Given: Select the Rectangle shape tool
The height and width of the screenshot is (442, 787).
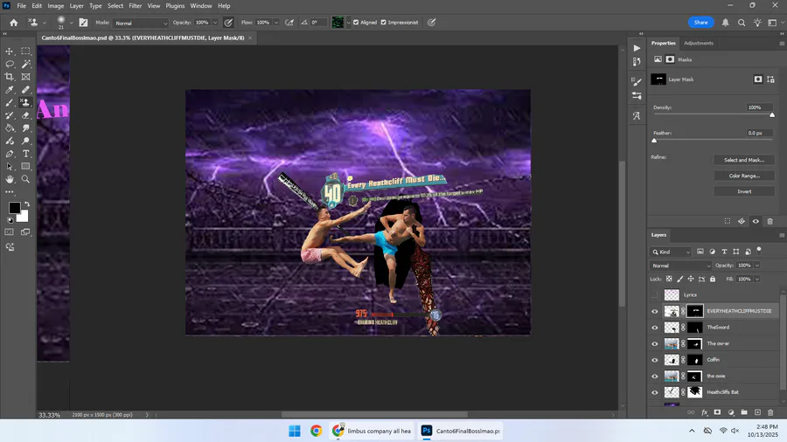Looking at the screenshot, I should (x=25, y=166).
